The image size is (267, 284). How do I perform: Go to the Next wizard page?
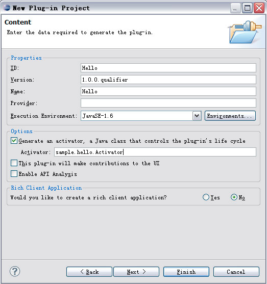tap(136, 272)
